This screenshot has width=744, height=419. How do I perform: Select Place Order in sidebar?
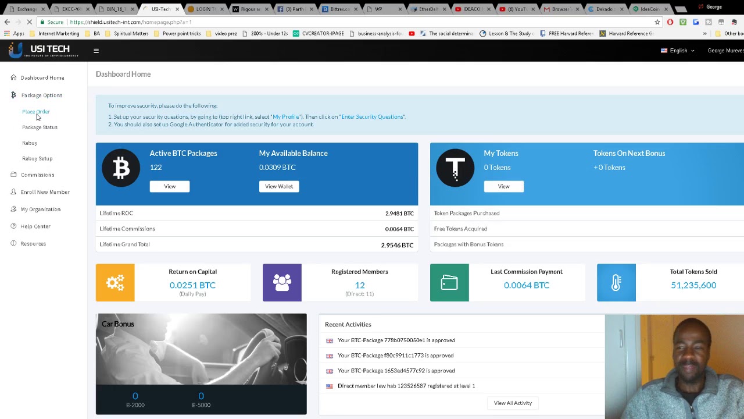tap(36, 112)
